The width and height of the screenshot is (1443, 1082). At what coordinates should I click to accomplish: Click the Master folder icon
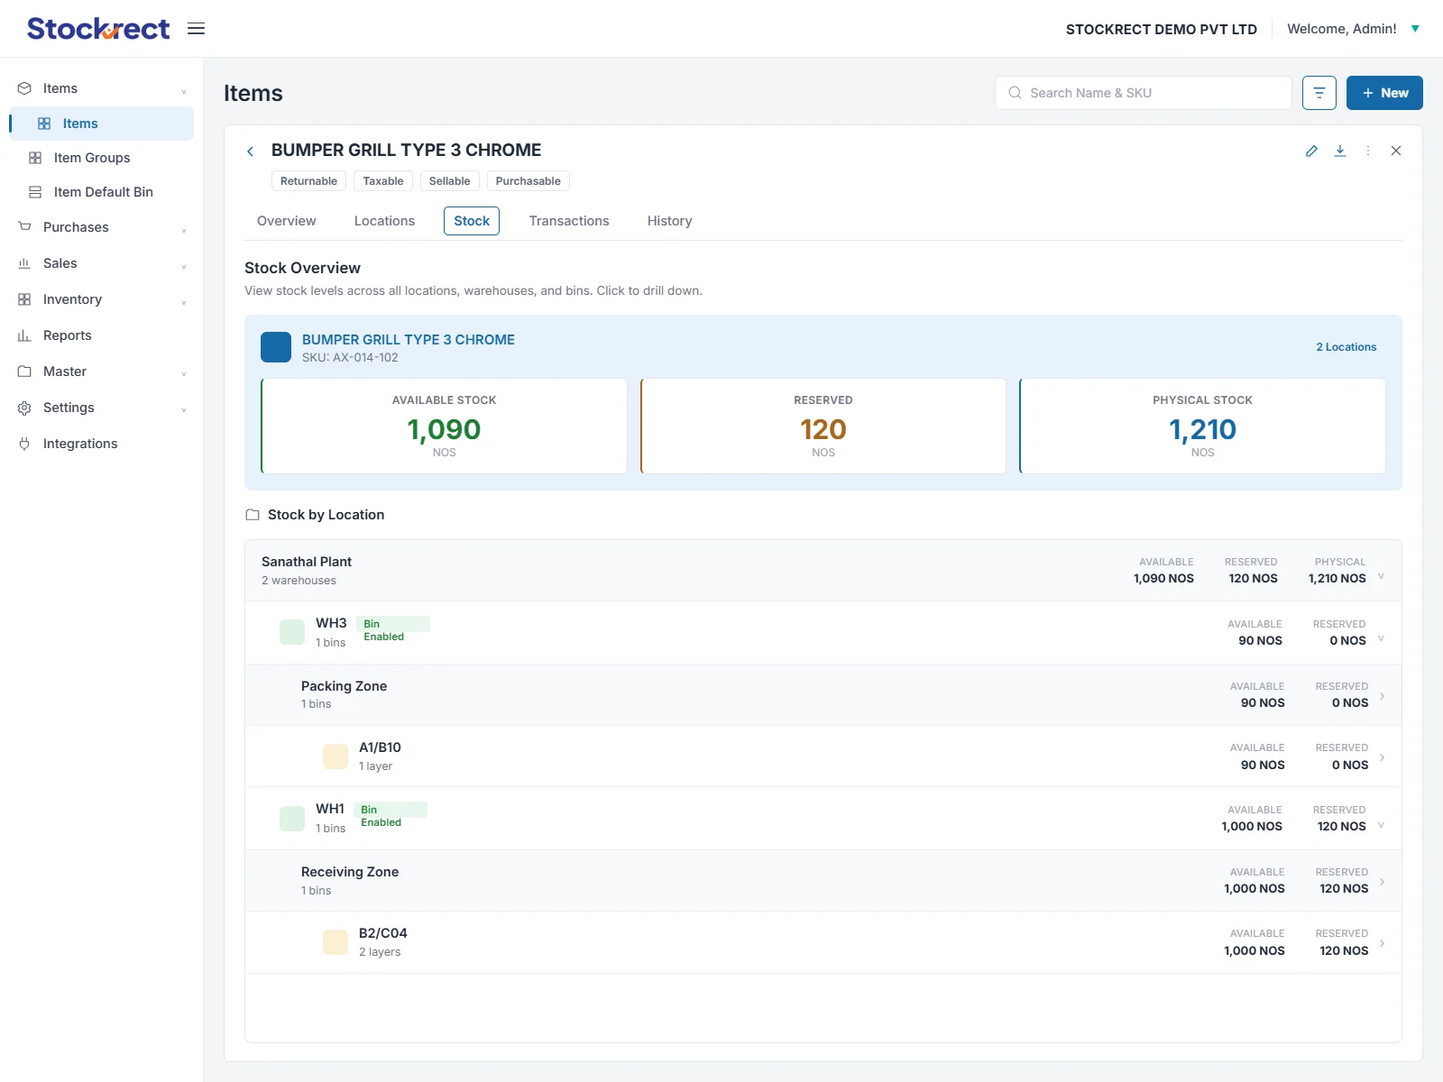point(24,371)
